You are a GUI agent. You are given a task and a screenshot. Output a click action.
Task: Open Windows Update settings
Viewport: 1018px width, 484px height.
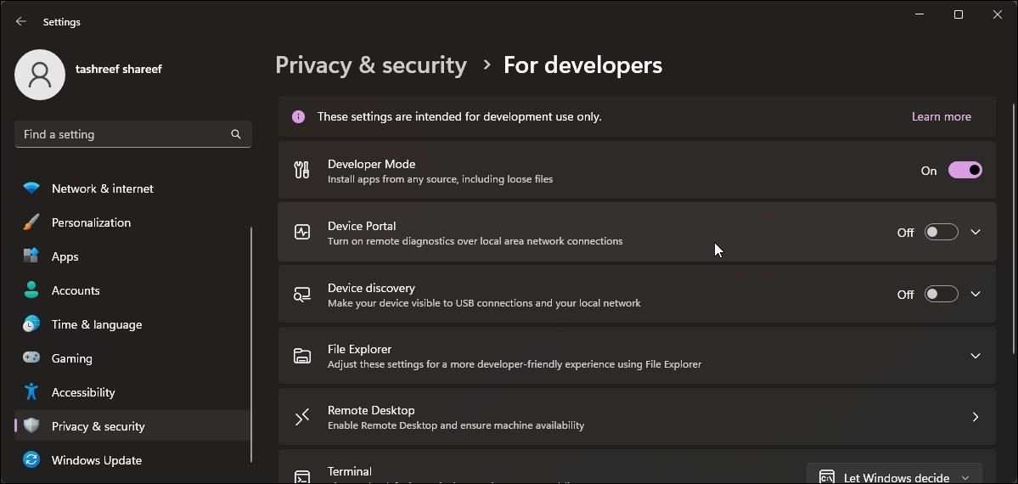(132, 460)
